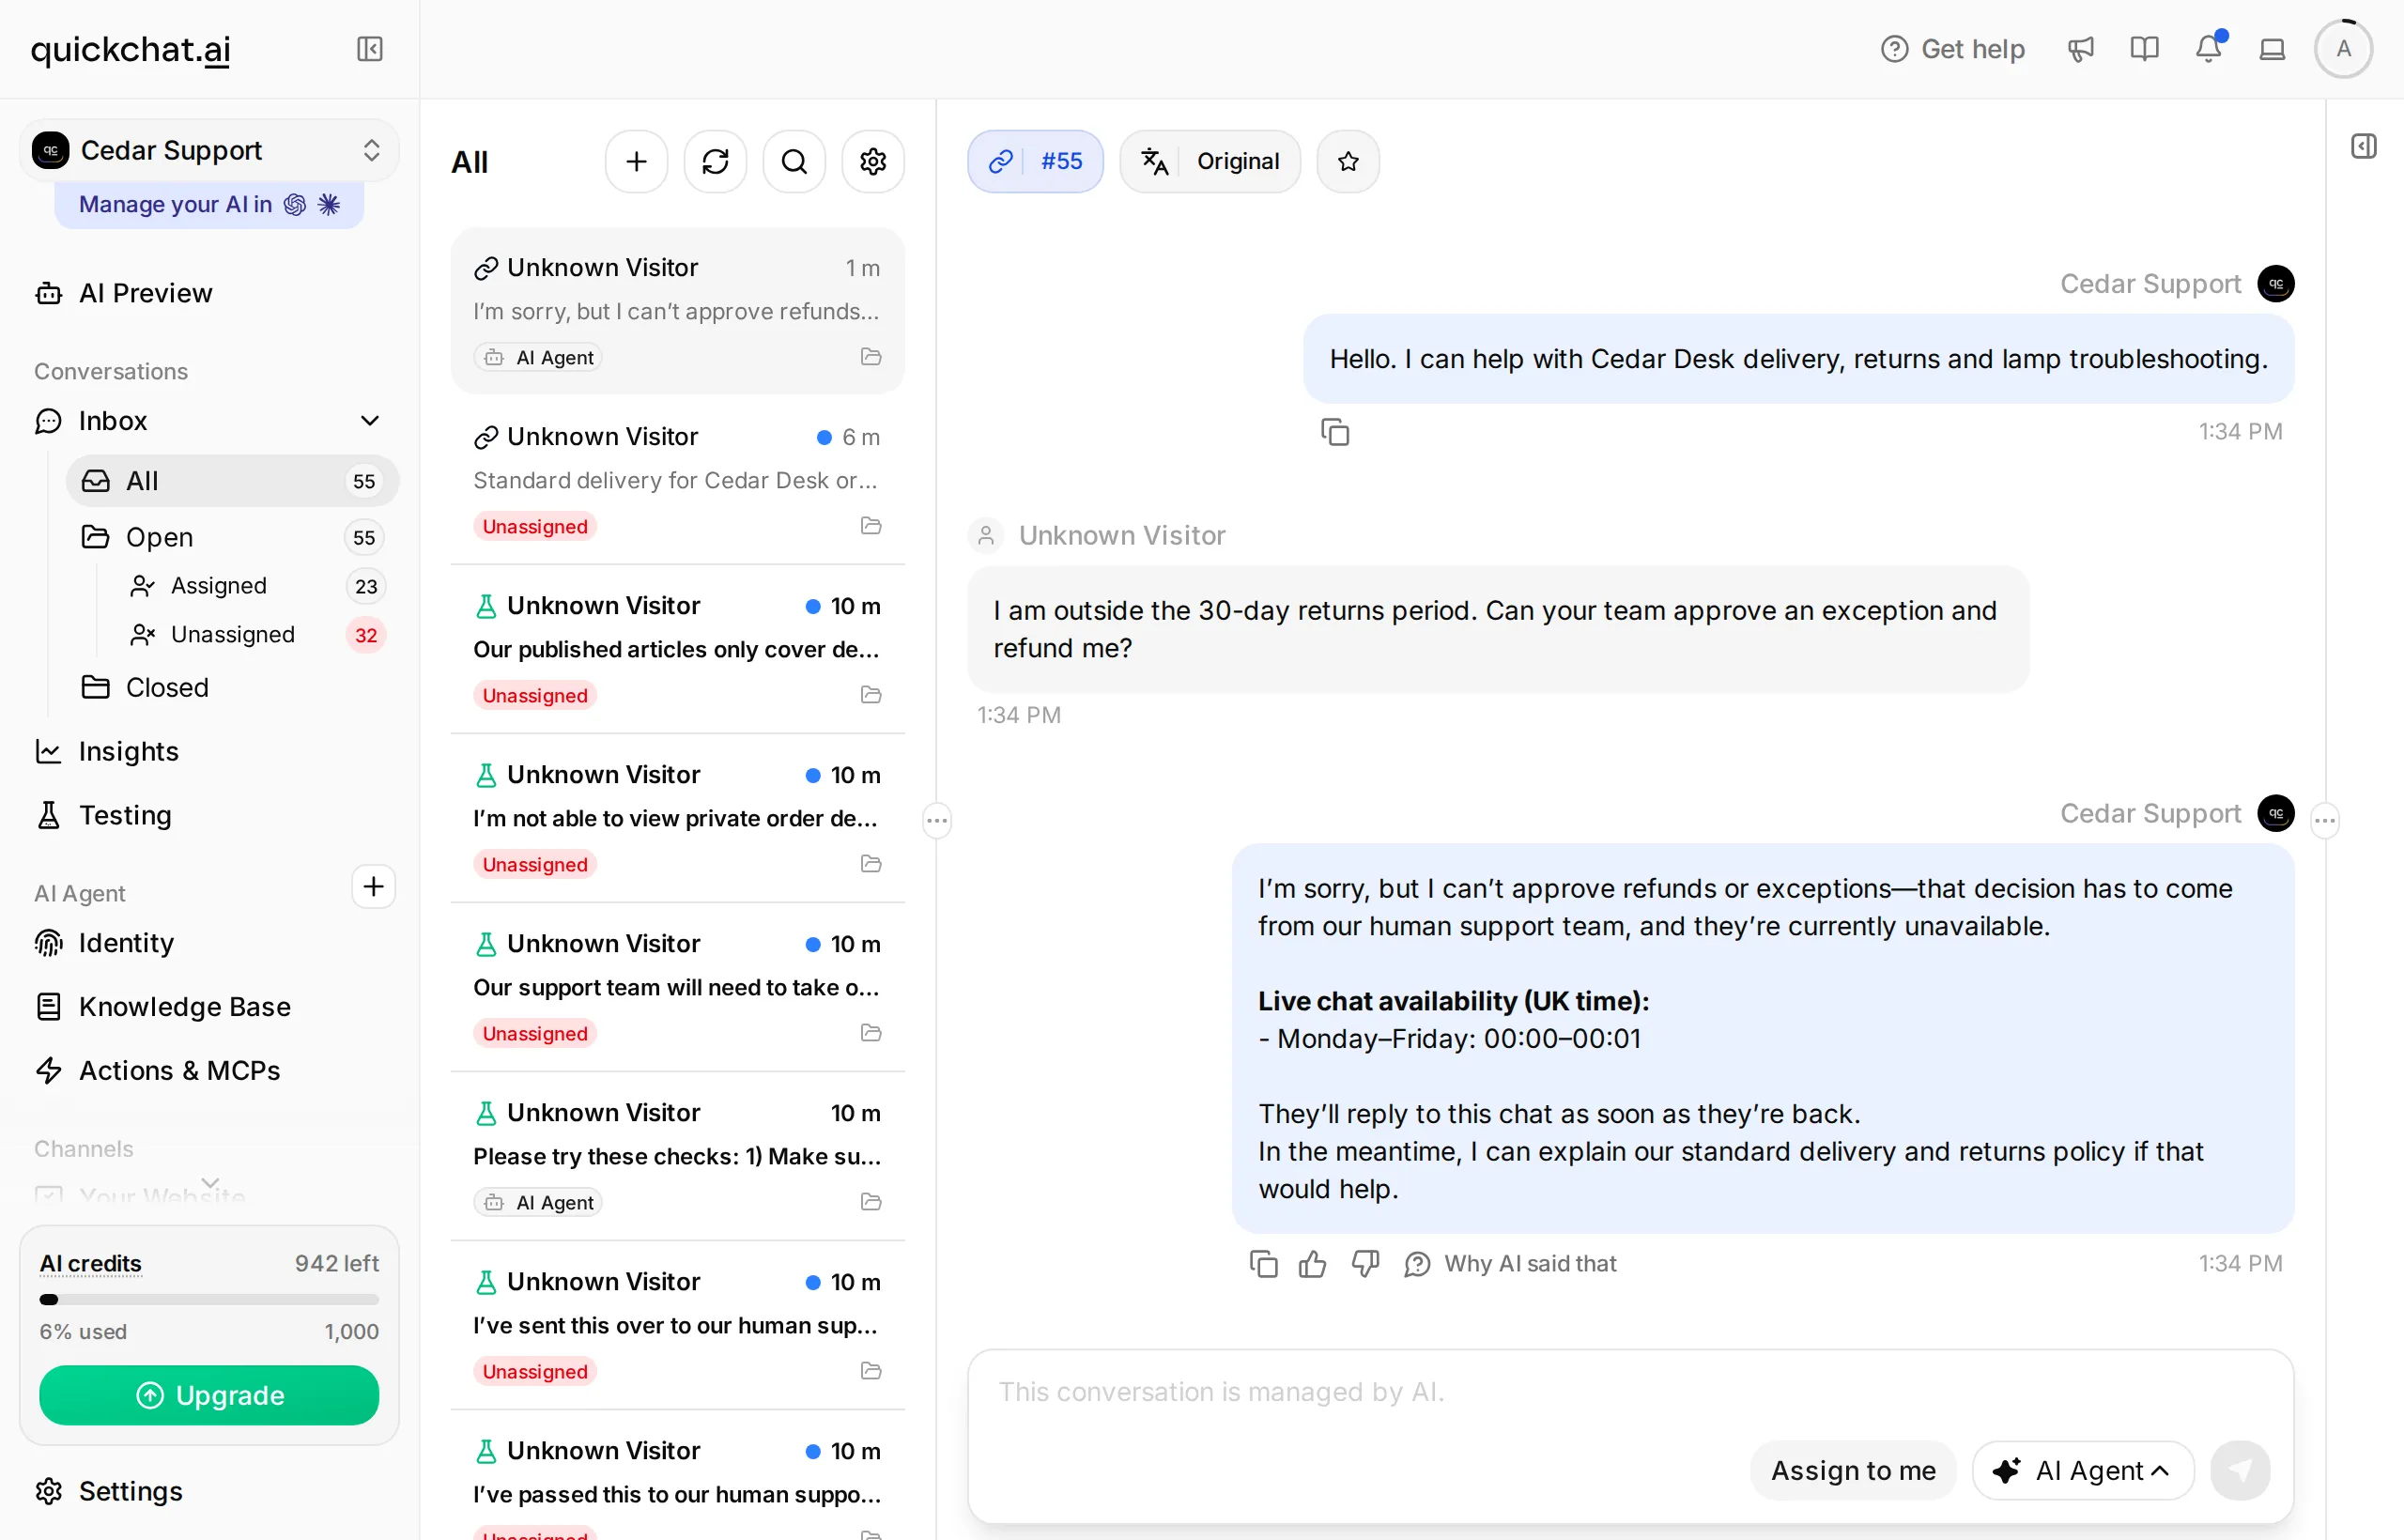Copy the AI refund reply message
Image resolution: width=2404 pixels, height=1540 pixels.
tap(1263, 1264)
